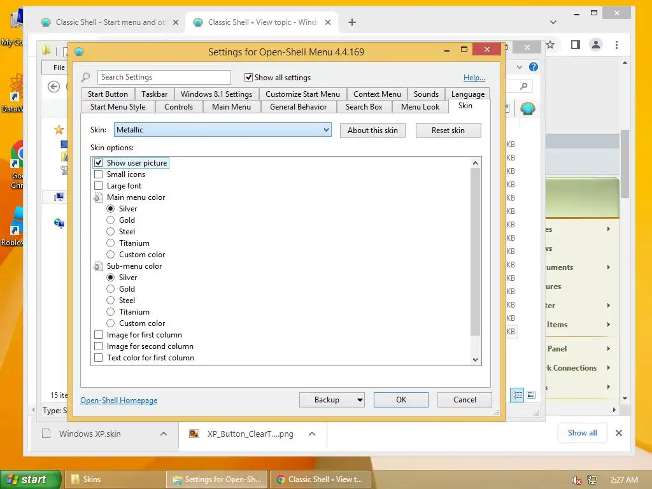
Task: Switch Explorer to details view icon
Action: pos(517,395)
